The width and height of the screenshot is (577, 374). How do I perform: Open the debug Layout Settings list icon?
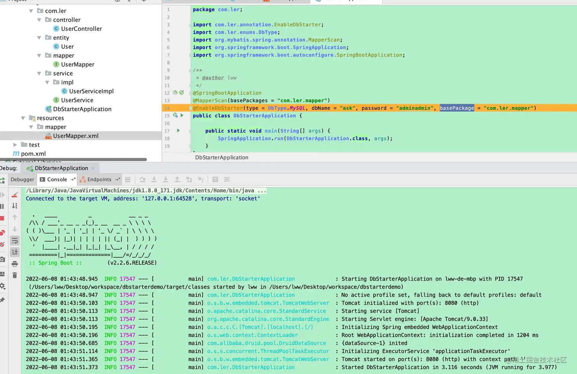coord(128,180)
